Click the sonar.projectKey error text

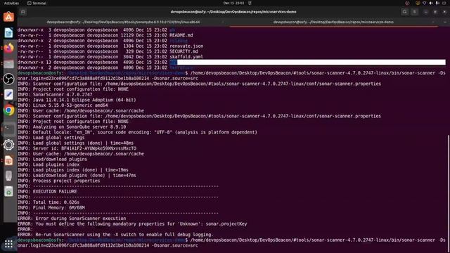point(226,223)
